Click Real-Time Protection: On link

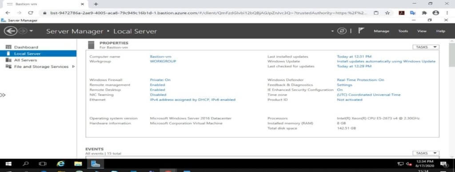point(360,80)
